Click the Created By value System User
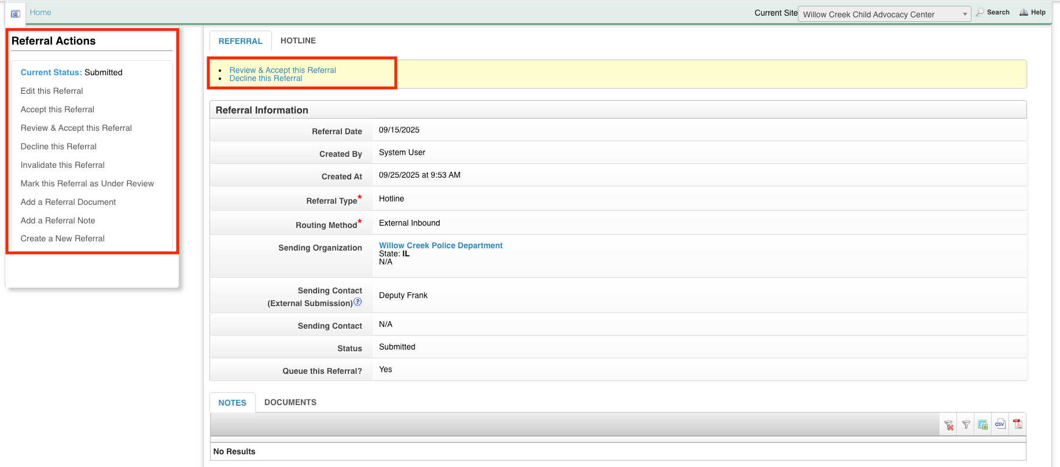Image resolution: width=1060 pixels, height=467 pixels. (x=402, y=152)
